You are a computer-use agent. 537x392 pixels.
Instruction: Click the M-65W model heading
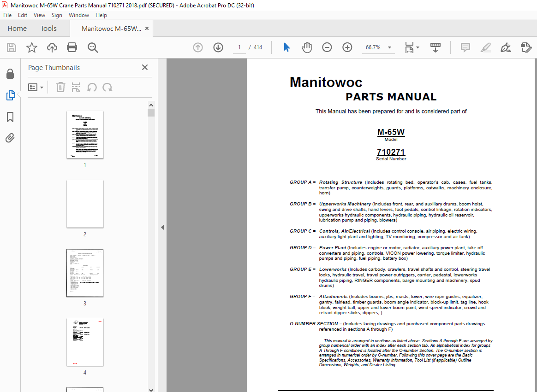(x=391, y=132)
